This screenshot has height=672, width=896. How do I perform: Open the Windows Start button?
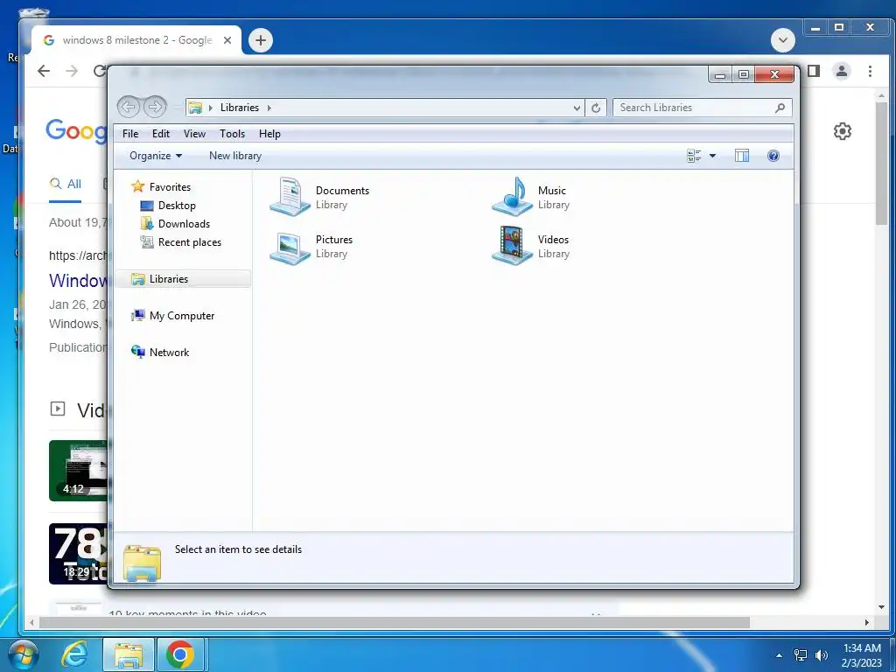23,654
